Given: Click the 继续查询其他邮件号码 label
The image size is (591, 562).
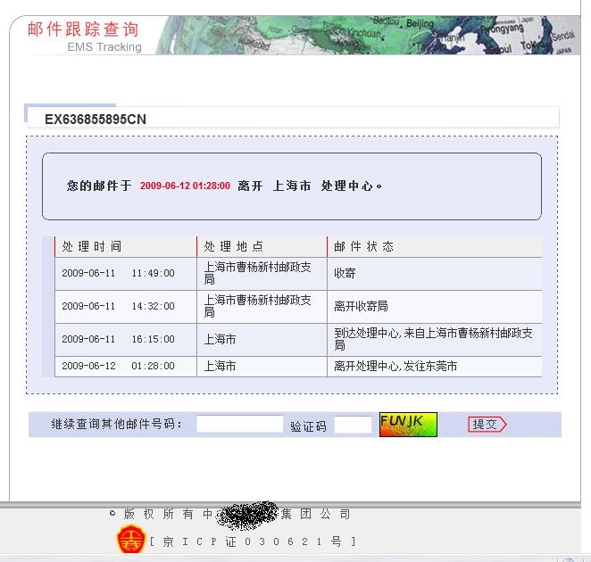Looking at the screenshot, I should point(116,424).
